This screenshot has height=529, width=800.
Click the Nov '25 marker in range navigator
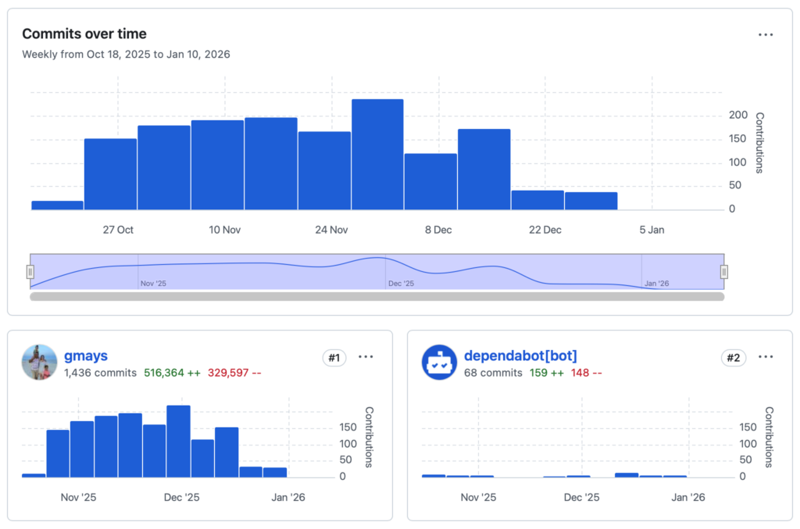(153, 284)
